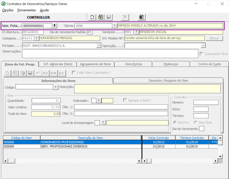The width and height of the screenshot is (229, 179).
Task: Click the save item diskette icon
Action: (30, 73)
